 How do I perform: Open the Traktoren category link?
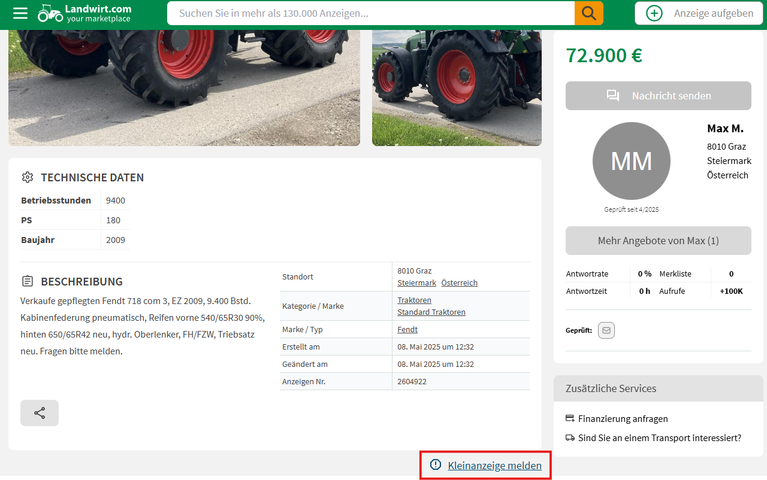pyautogui.click(x=414, y=300)
